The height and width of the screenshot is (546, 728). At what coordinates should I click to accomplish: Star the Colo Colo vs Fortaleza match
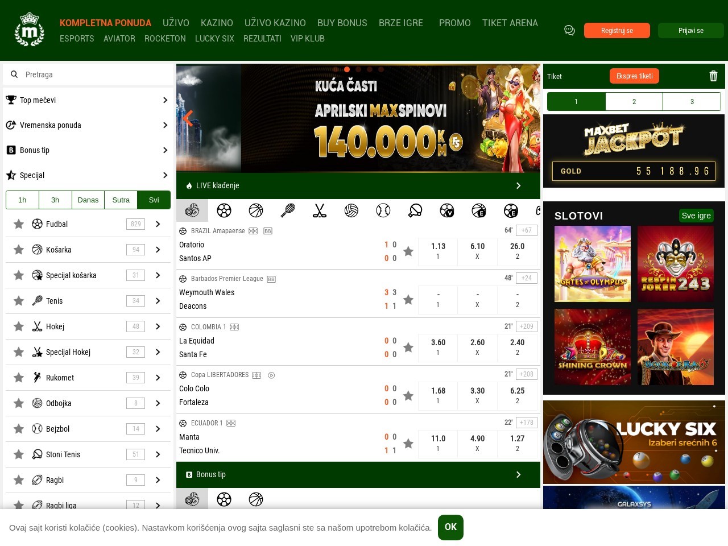point(408,396)
